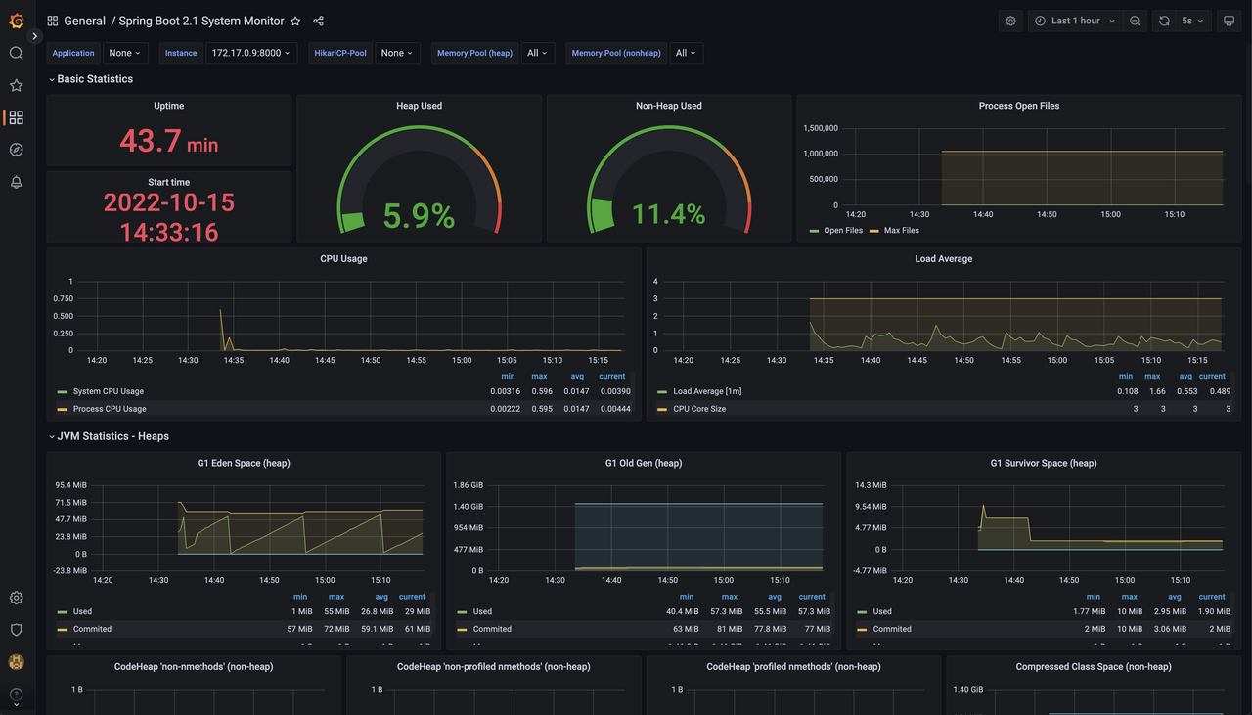The height and width of the screenshot is (715, 1252).
Task: Open CodeHeap 'profiled nmethods' (non-heap) panel menu
Action: tap(793, 667)
